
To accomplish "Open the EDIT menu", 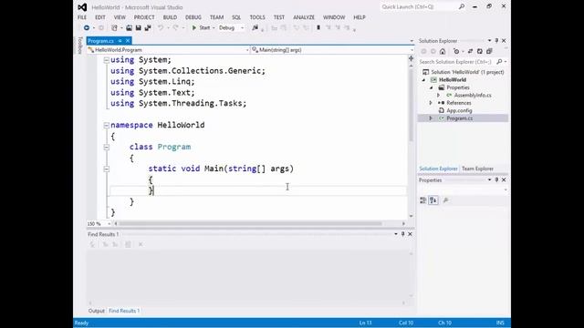I will click(x=100, y=17).
